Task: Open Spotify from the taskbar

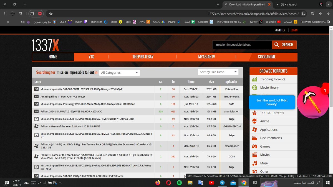Action: click(x=179, y=183)
